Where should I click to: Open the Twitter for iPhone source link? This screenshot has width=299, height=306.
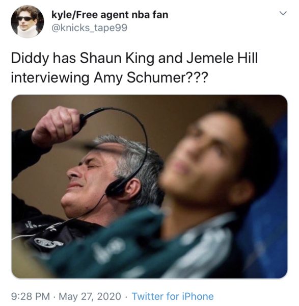(173, 296)
